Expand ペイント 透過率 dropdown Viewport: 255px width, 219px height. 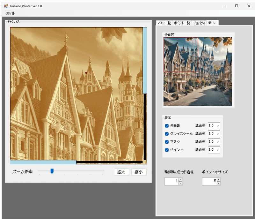[214, 150]
